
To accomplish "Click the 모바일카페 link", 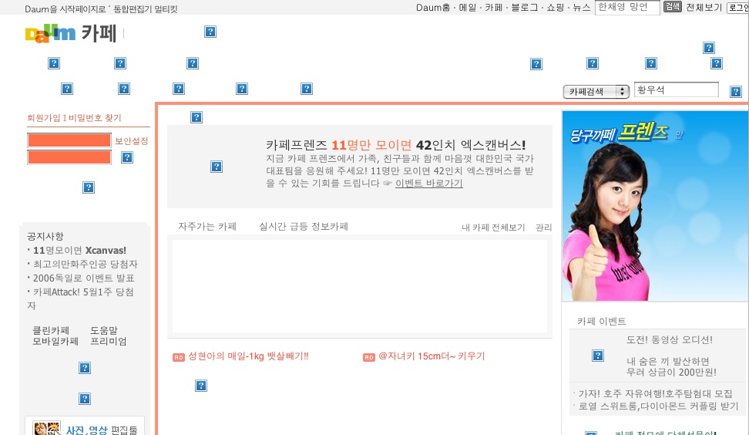I will click(x=55, y=342).
